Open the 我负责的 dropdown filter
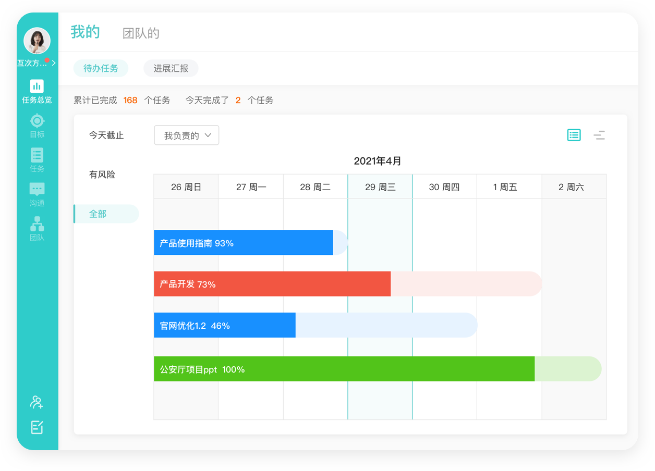Screen dimensions: 655x471 pyautogui.click(x=187, y=135)
